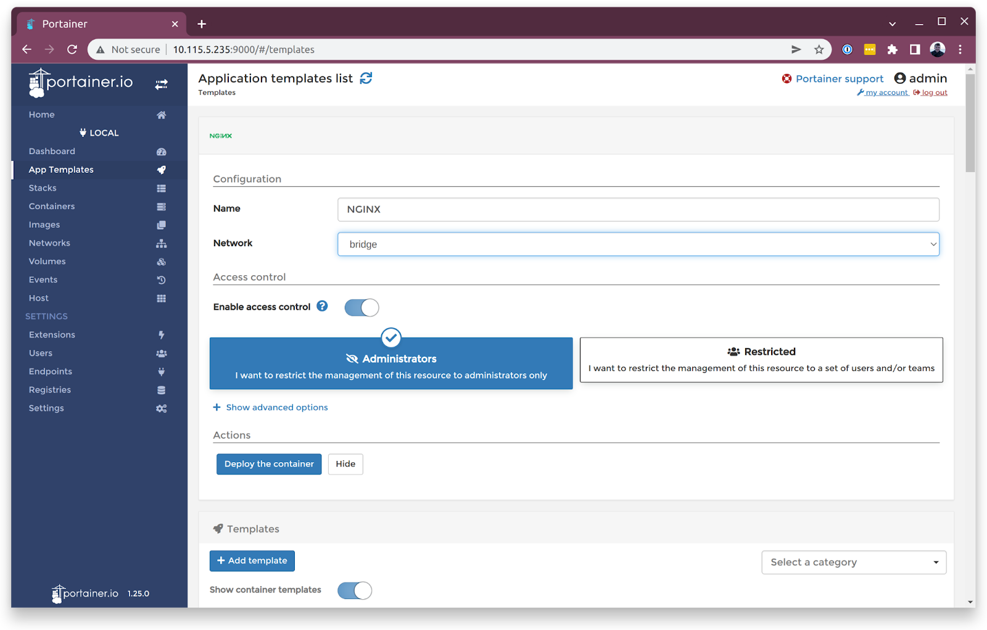Click the refresh icon beside Application templates list
Screen dimensions: 987x630
coord(366,78)
